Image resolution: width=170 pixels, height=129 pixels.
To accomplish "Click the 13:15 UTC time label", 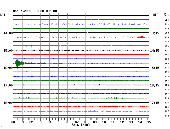I will (x=155, y=33).
